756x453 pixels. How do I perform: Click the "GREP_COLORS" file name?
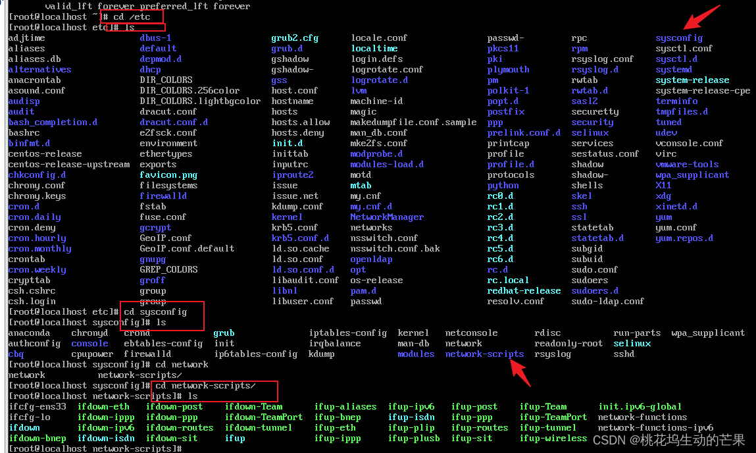[x=168, y=270]
